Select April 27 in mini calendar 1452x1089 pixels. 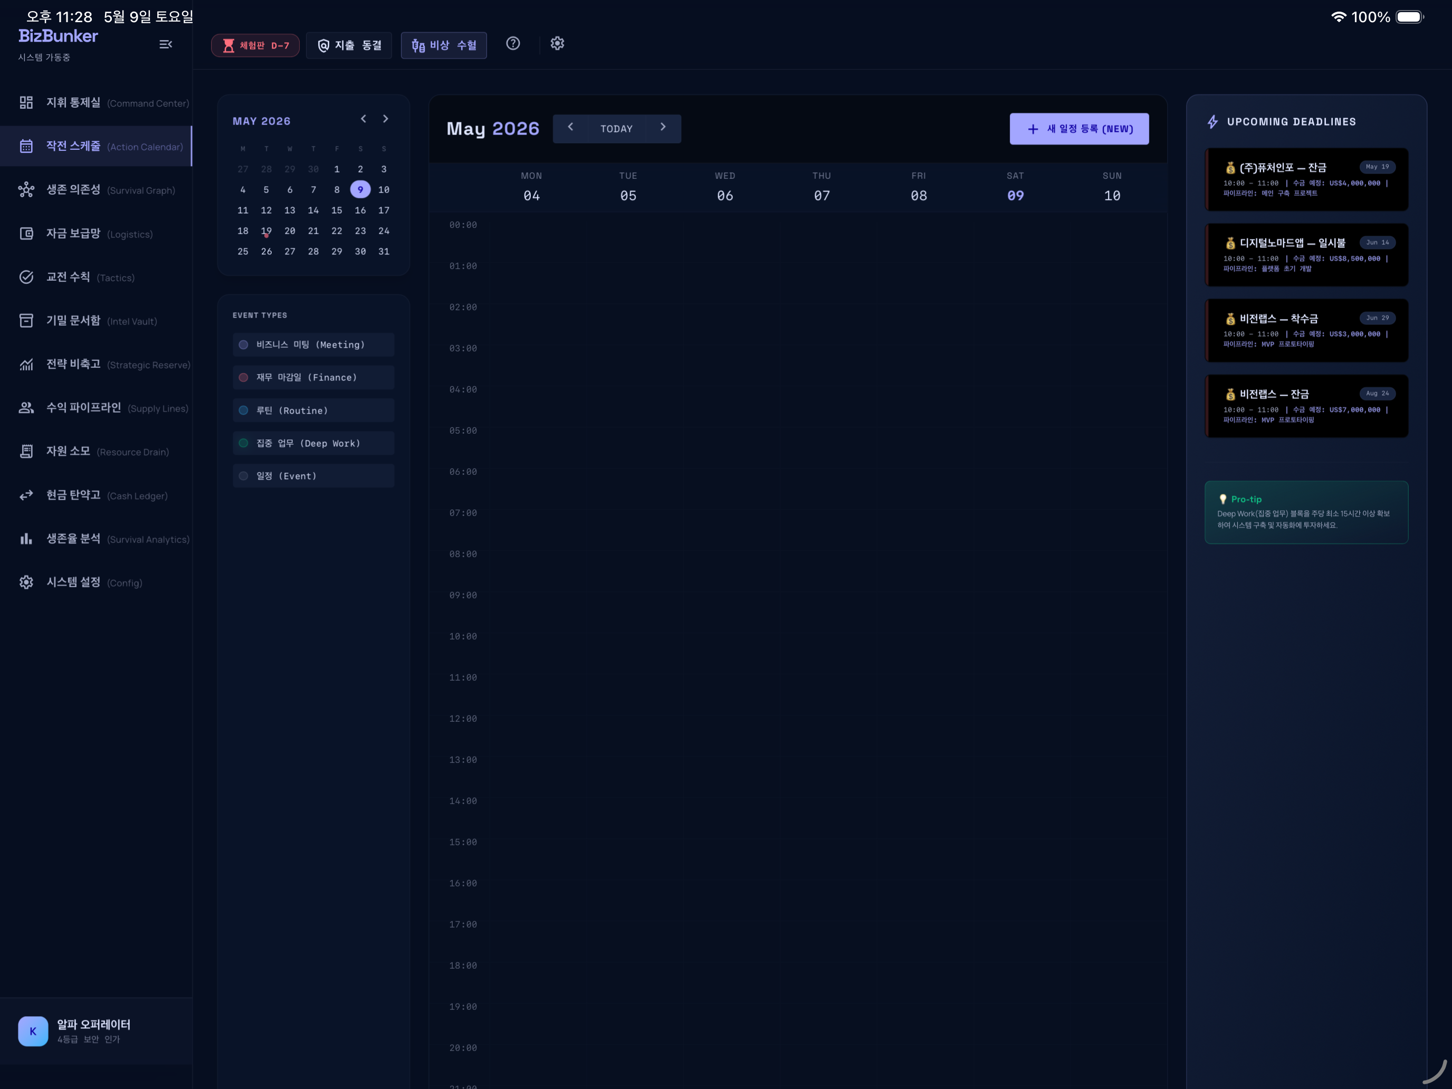click(243, 169)
